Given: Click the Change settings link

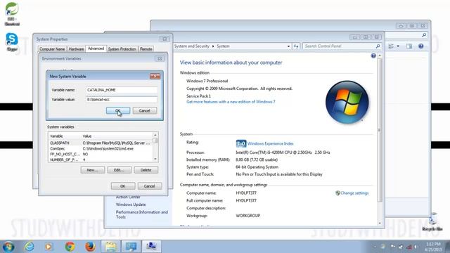Looking at the screenshot, I should (x=354, y=193).
